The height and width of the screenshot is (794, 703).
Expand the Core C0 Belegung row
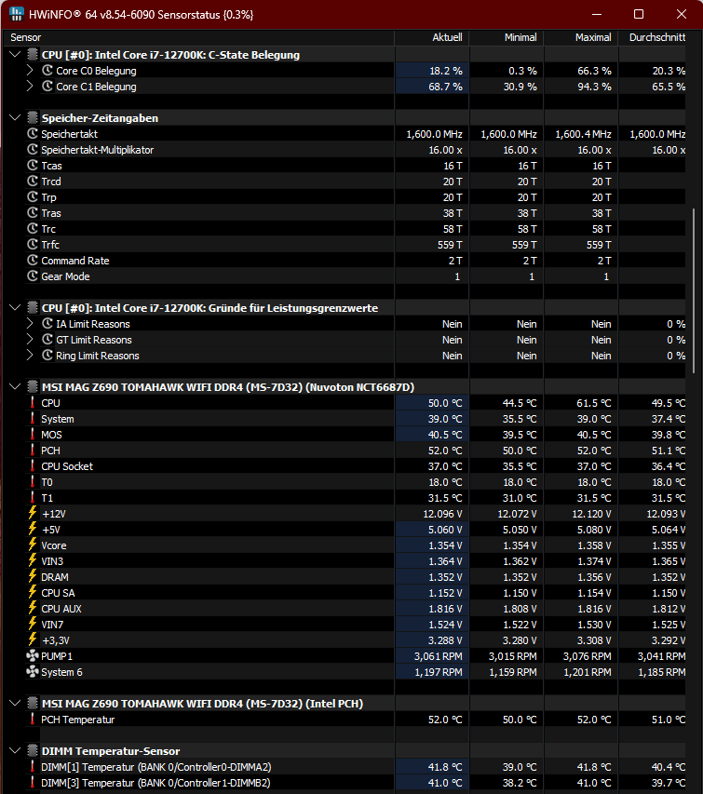coord(30,71)
